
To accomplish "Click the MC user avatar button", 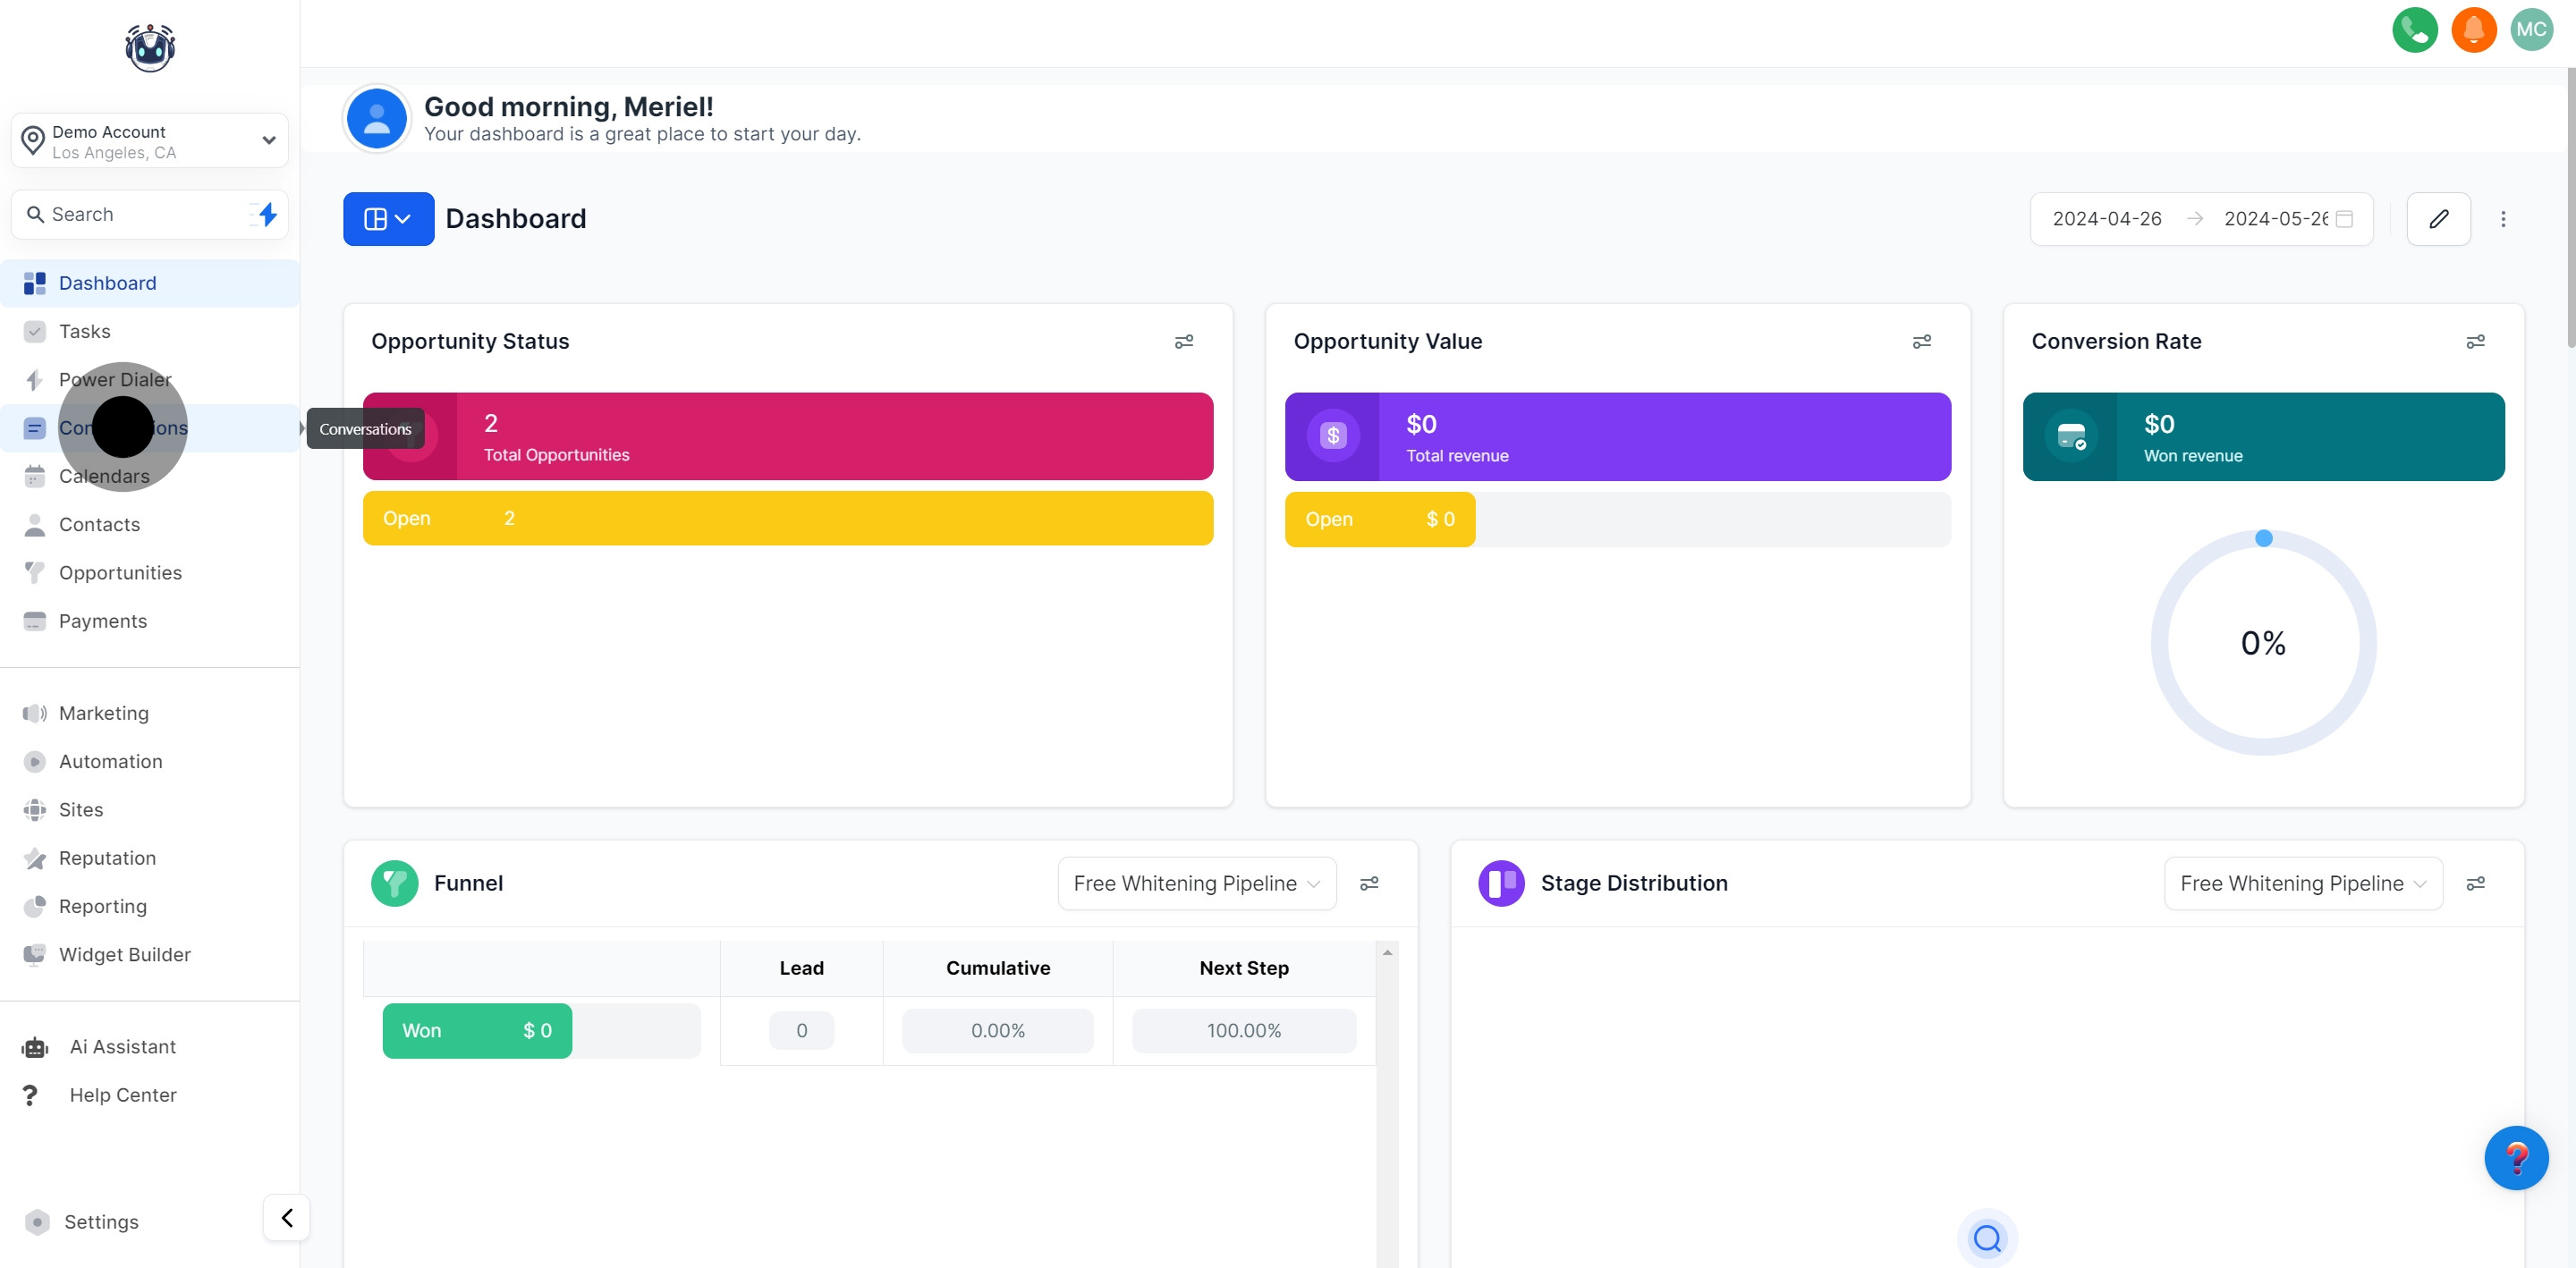I will [2531, 29].
